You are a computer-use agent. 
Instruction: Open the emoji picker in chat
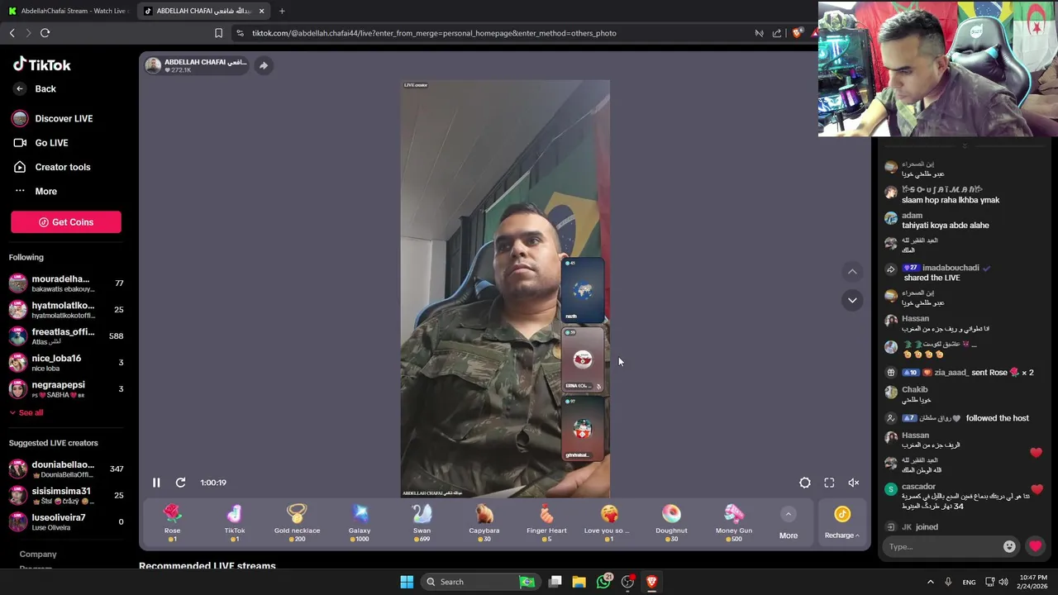point(1009,546)
